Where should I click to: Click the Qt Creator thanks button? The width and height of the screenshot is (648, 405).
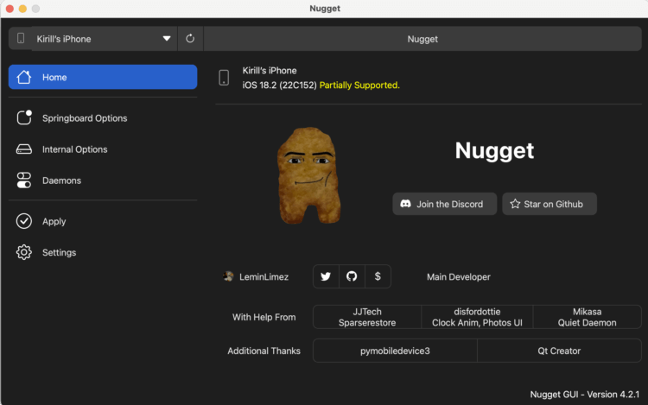coord(559,351)
